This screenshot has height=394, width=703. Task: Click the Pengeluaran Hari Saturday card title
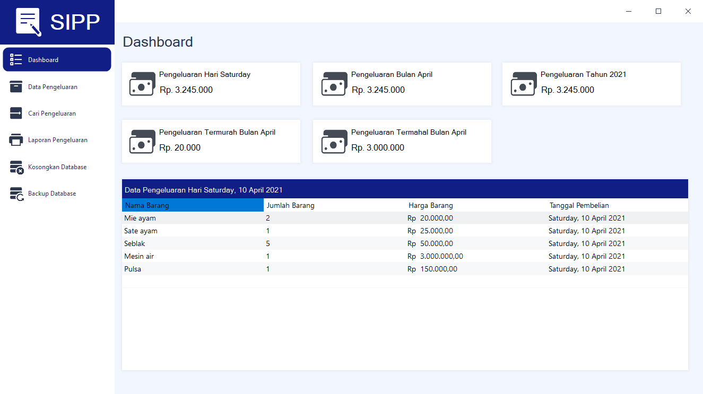point(205,74)
